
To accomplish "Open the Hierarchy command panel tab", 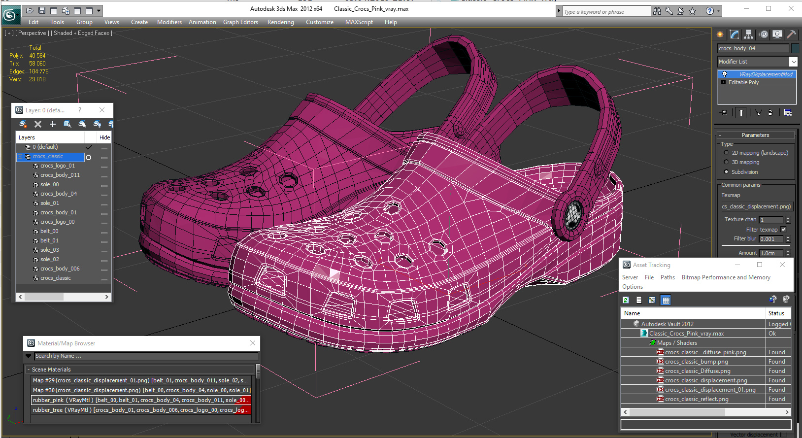I will [749, 34].
